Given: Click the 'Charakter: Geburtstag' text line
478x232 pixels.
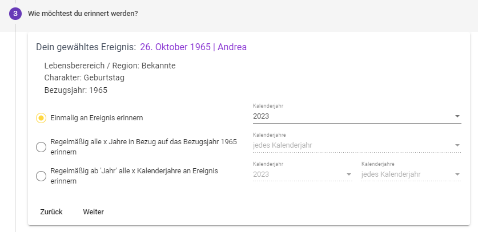Looking at the screenshot, I should point(84,78).
